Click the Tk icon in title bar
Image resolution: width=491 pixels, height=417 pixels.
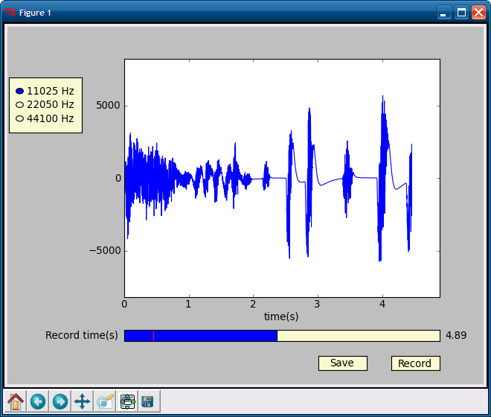click(x=10, y=13)
